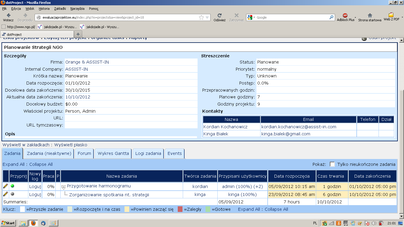Go to Strona startowa home icon
Image resolution: width=404 pixels, height=227 pixels.
370,15
